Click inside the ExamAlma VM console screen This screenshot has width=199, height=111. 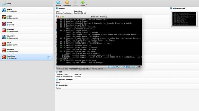99,42
